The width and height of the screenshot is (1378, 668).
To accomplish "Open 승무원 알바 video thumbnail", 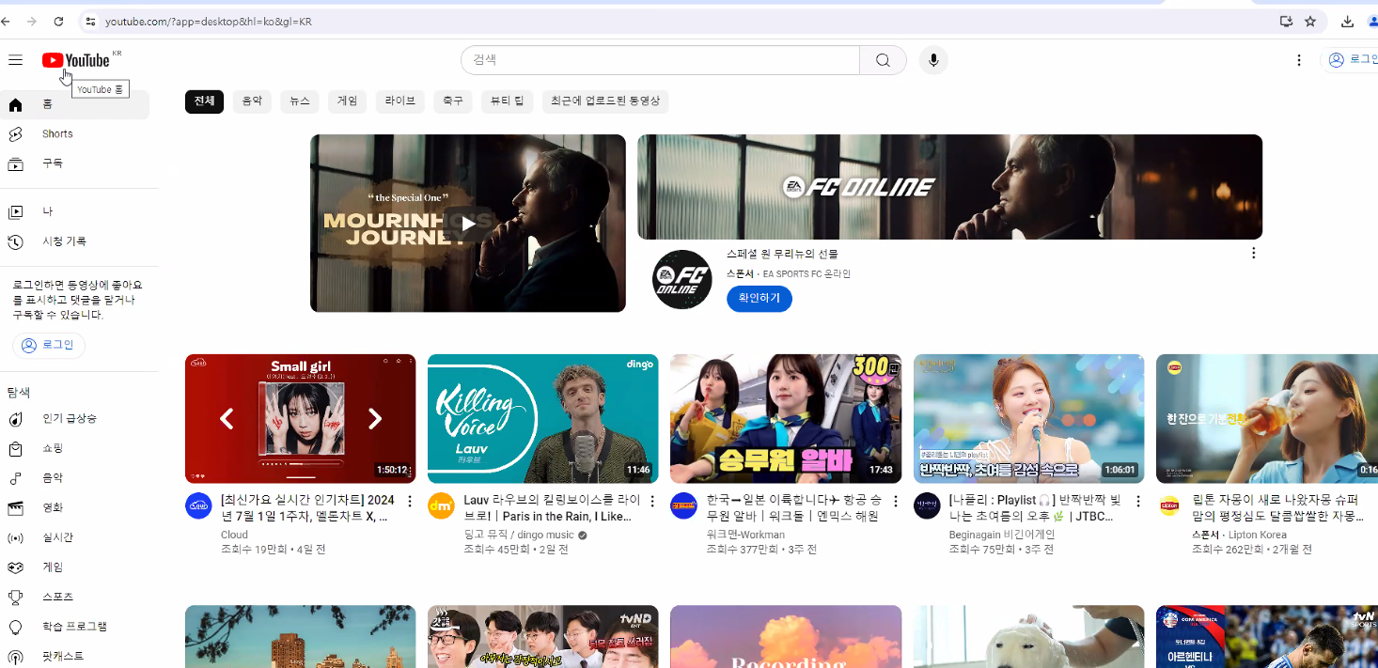I will [x=786, y=419].
